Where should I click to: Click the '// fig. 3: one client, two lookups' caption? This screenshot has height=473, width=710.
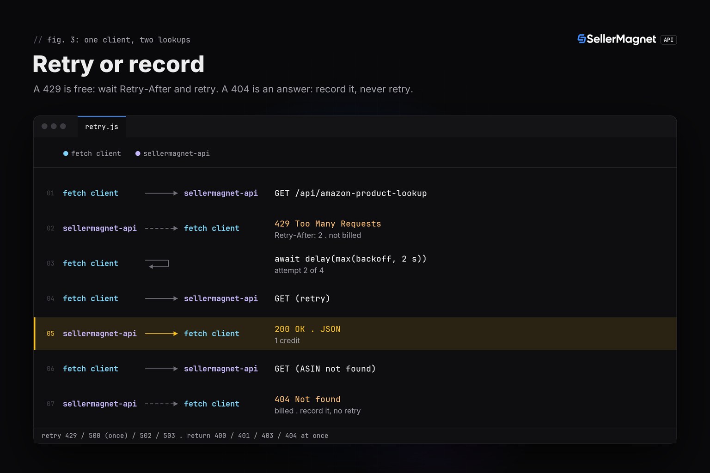(112, 40)
